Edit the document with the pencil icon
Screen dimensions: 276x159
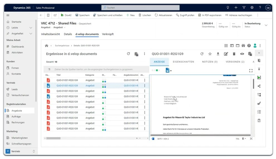(x=226, y=54)
